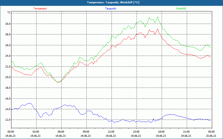Click the °C unit label on the y-axis

pyautogui.click(x=9, y=13)
